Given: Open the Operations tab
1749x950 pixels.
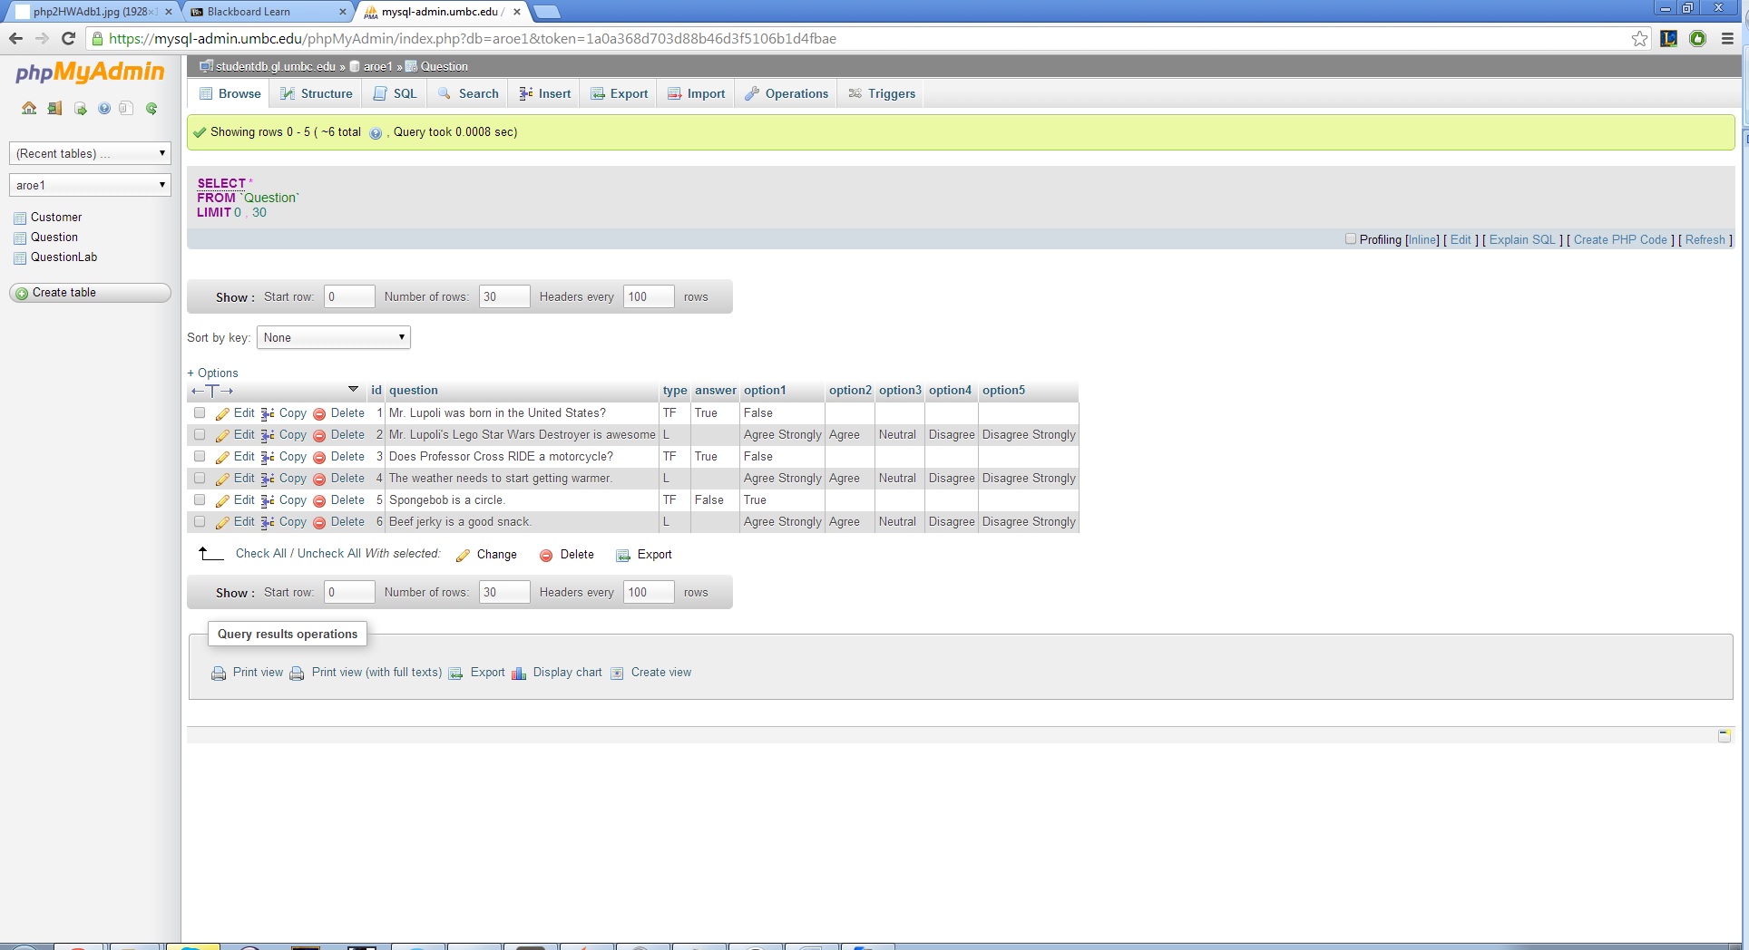Looking at the screenshot, I should click(787, 93).
